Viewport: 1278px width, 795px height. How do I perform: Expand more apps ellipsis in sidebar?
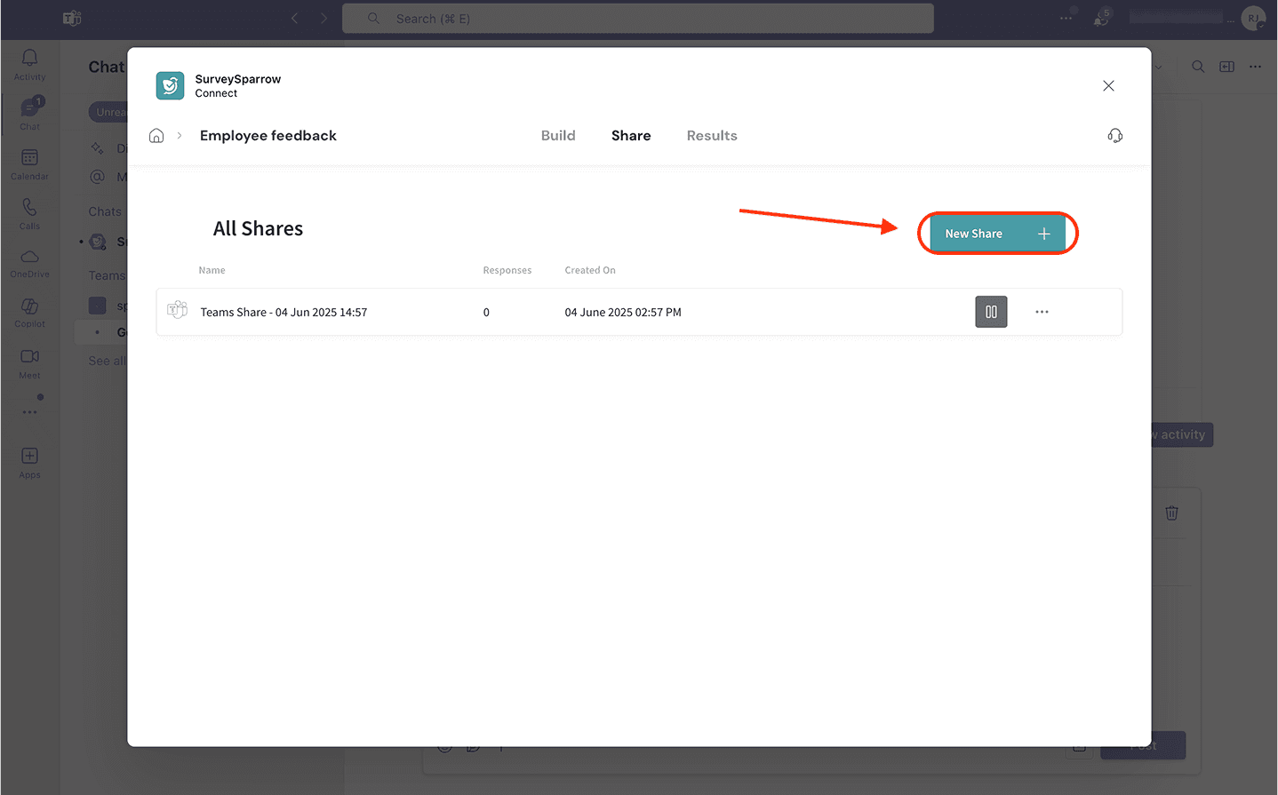29,412
